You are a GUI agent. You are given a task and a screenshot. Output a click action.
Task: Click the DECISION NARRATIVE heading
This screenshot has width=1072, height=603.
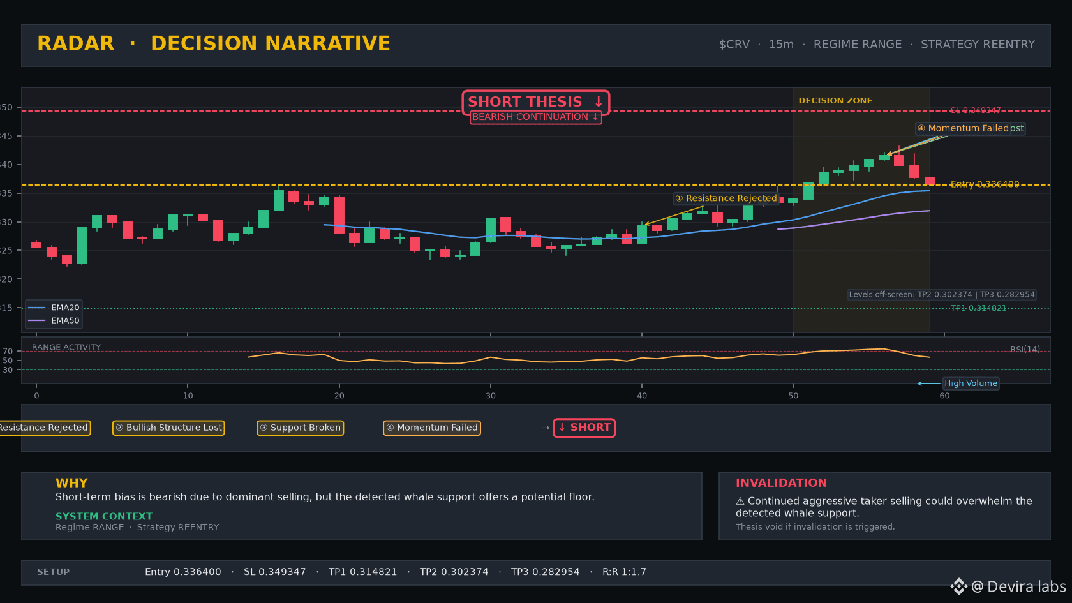[271, 43]
